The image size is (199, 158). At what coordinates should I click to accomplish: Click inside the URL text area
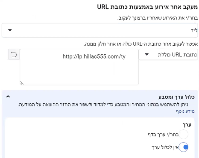[x=79, y=67]
